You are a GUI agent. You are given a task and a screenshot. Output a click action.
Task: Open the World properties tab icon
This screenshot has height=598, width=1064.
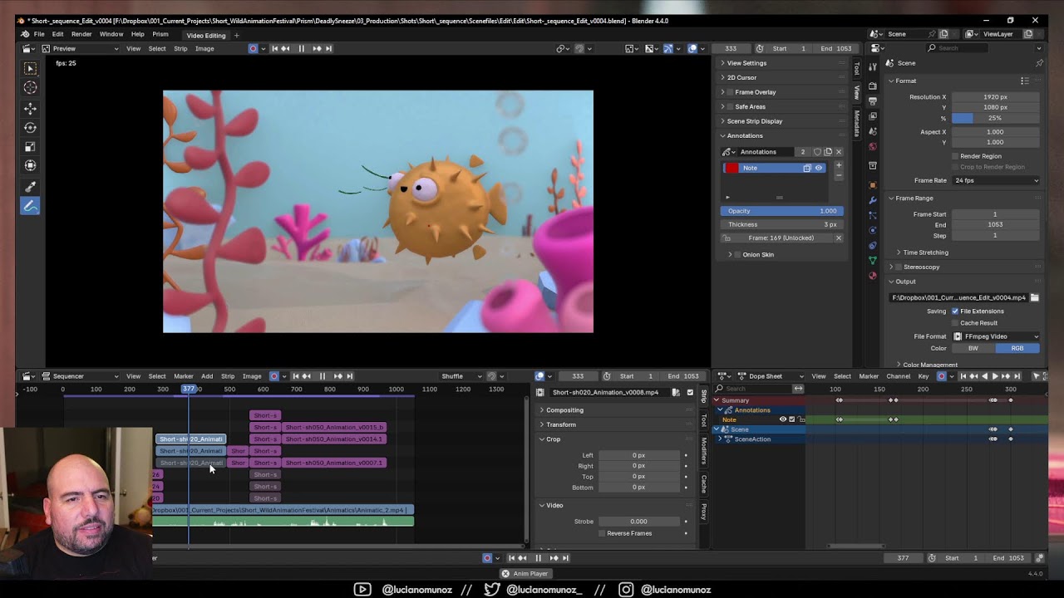[873, 146]
